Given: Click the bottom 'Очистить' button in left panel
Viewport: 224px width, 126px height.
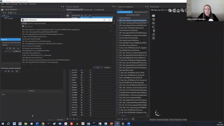Looking at the screenshot, I should [60, 120].
